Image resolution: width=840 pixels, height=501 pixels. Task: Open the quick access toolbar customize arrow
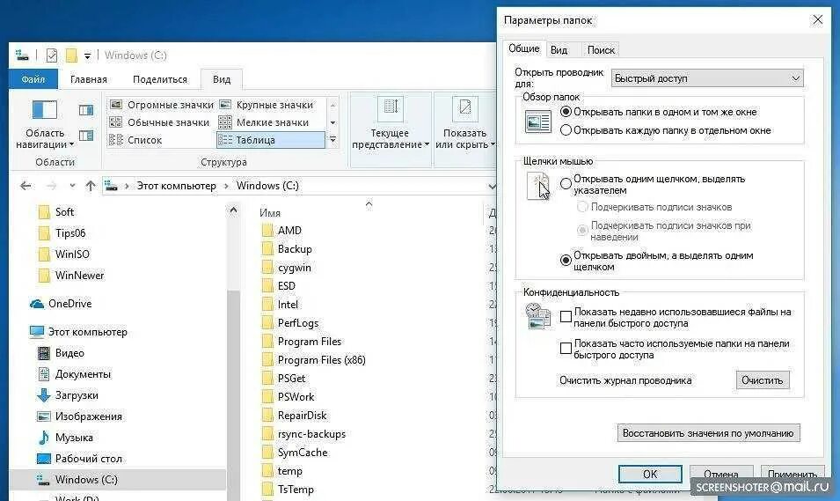tap(87, 55)
